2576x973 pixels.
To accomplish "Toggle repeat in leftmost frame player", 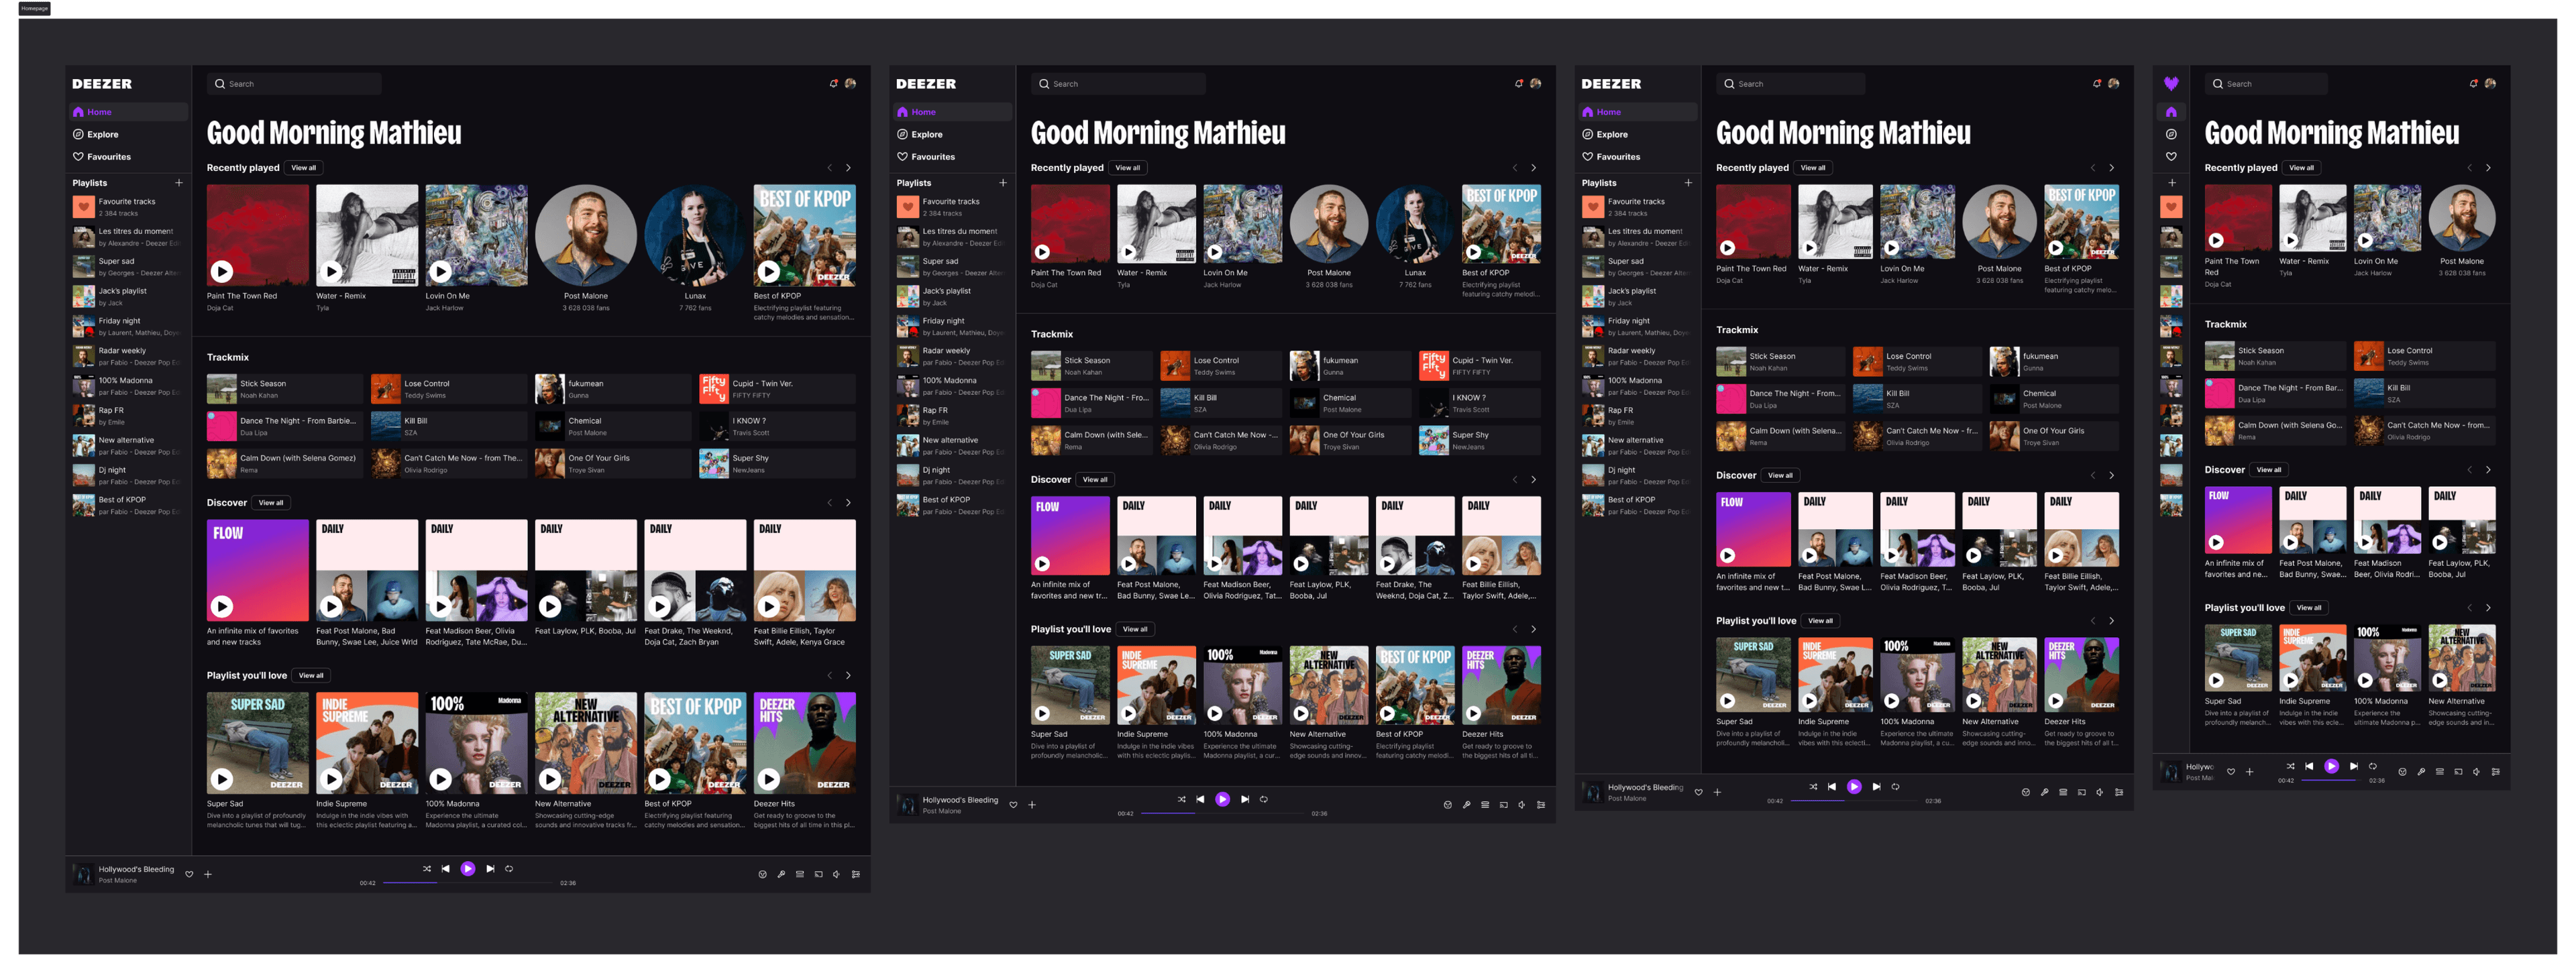I will click(509, 869).
